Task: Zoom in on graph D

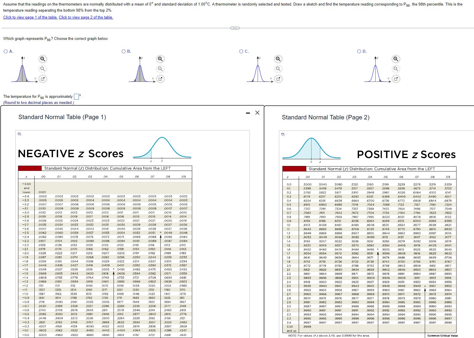Action: click(x=395, y=59)
